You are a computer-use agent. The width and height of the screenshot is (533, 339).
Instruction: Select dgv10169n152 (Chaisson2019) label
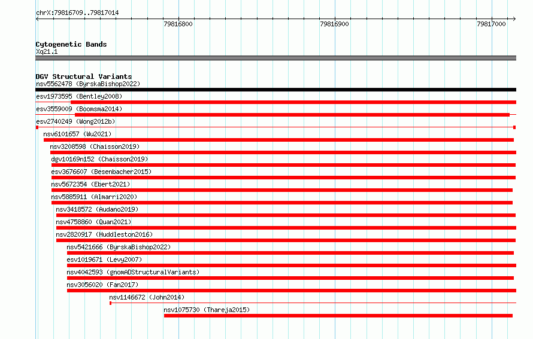[x=99, y=159]
